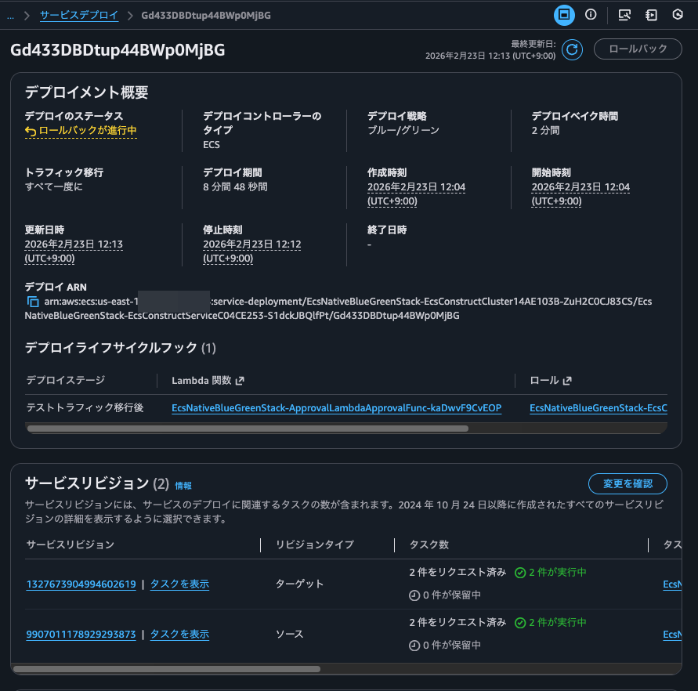Open service revision 1327673904994602619

(81, 584)
